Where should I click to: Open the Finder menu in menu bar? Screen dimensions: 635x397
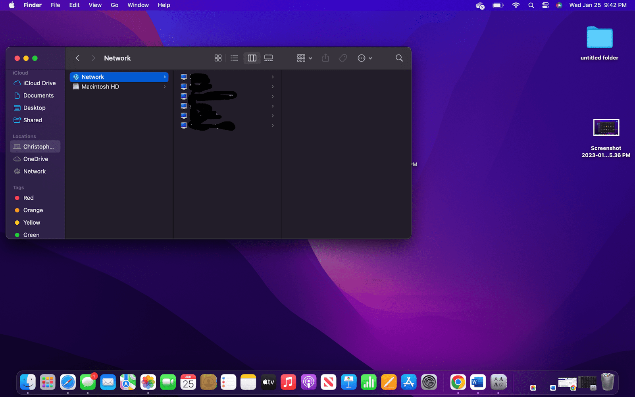pyautogui.click(x=33, y=5)
